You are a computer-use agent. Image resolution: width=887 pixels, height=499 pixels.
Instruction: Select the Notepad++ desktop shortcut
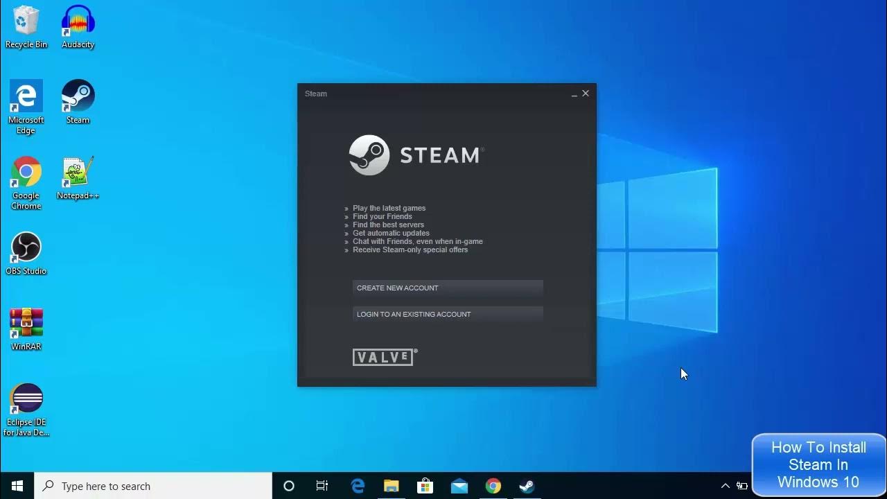(x=78, y=178)
